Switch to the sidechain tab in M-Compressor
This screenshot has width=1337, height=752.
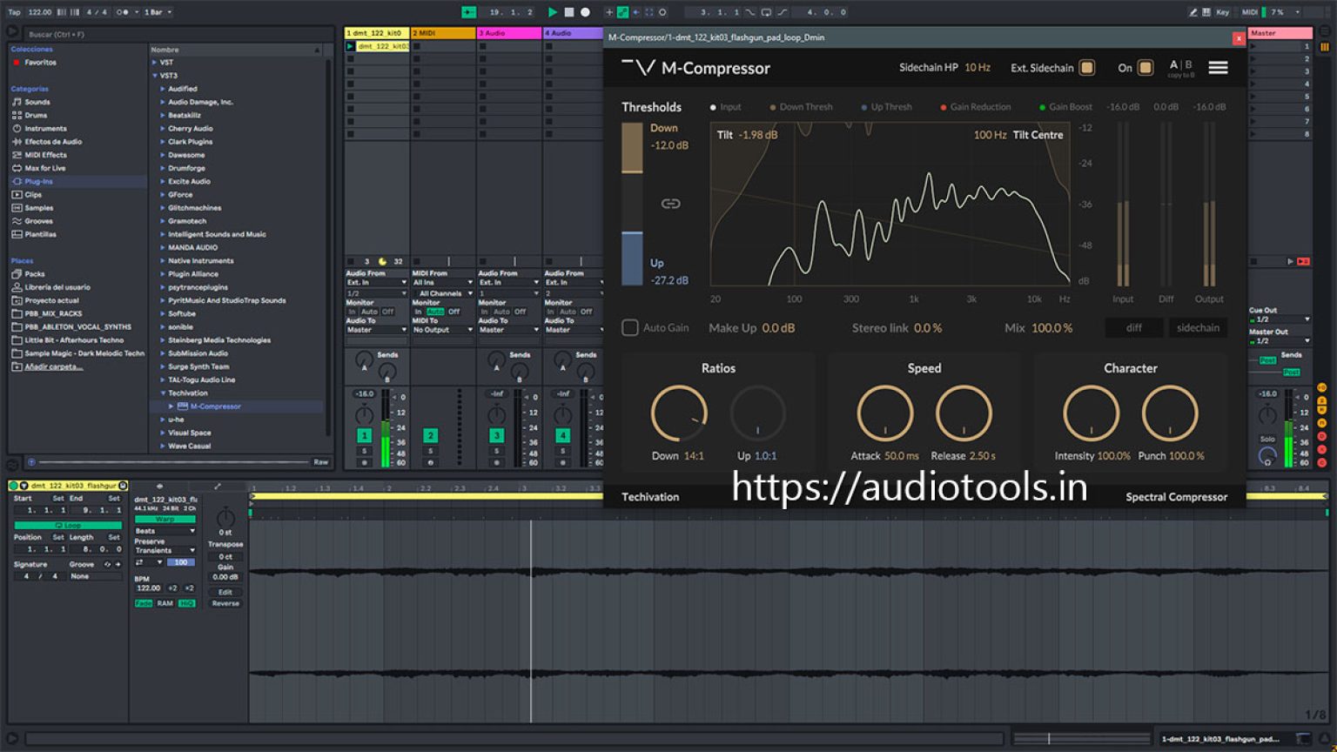pyautogui.click(x=1198, y=327)
